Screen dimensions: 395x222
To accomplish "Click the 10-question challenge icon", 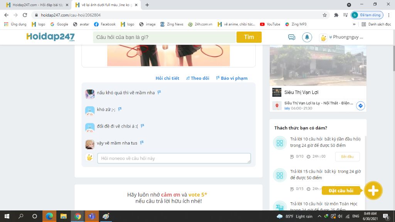I will pyautogui.click(x=280, y=143).
